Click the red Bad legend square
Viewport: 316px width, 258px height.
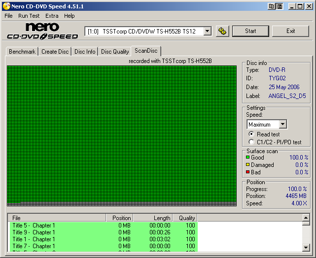(247, 172)
